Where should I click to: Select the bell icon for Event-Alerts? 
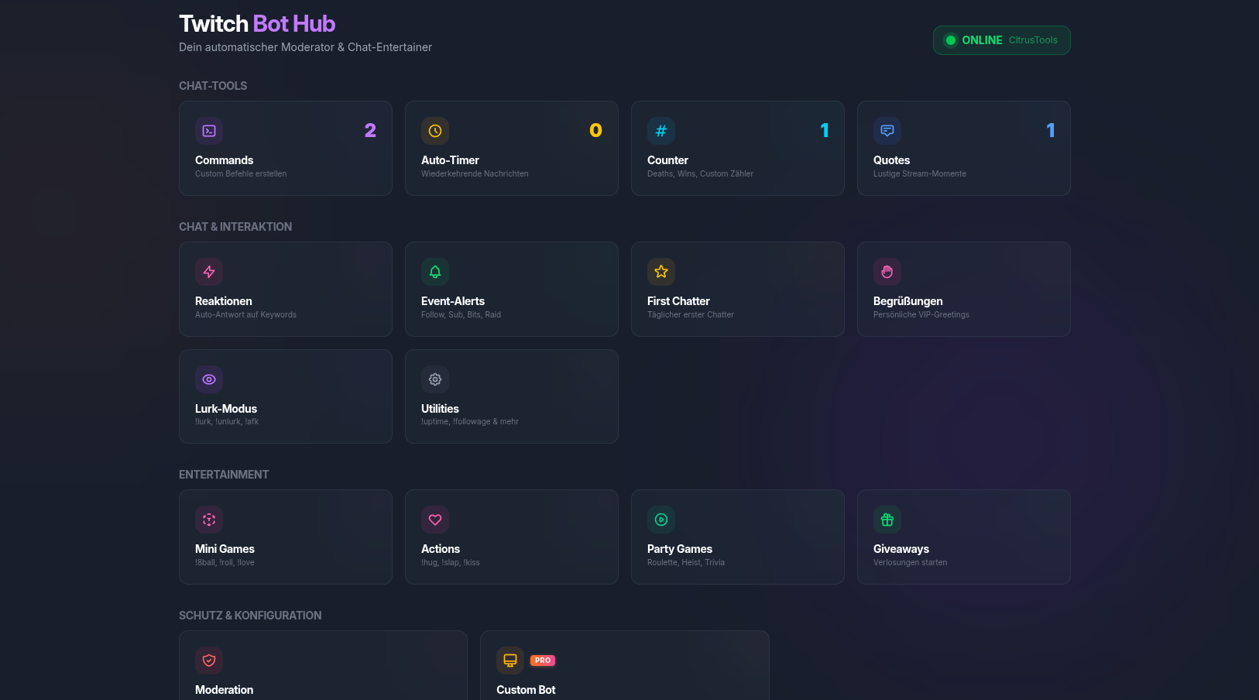coord(435,272)
